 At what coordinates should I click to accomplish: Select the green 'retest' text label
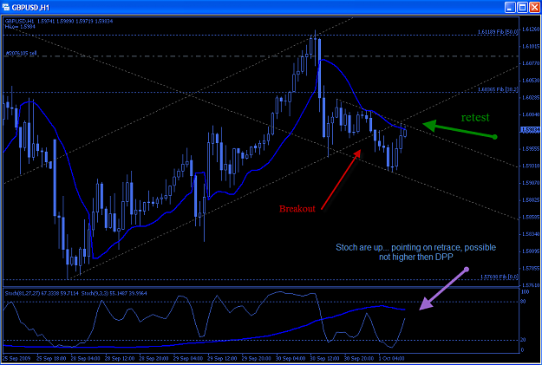pos(475,118)
